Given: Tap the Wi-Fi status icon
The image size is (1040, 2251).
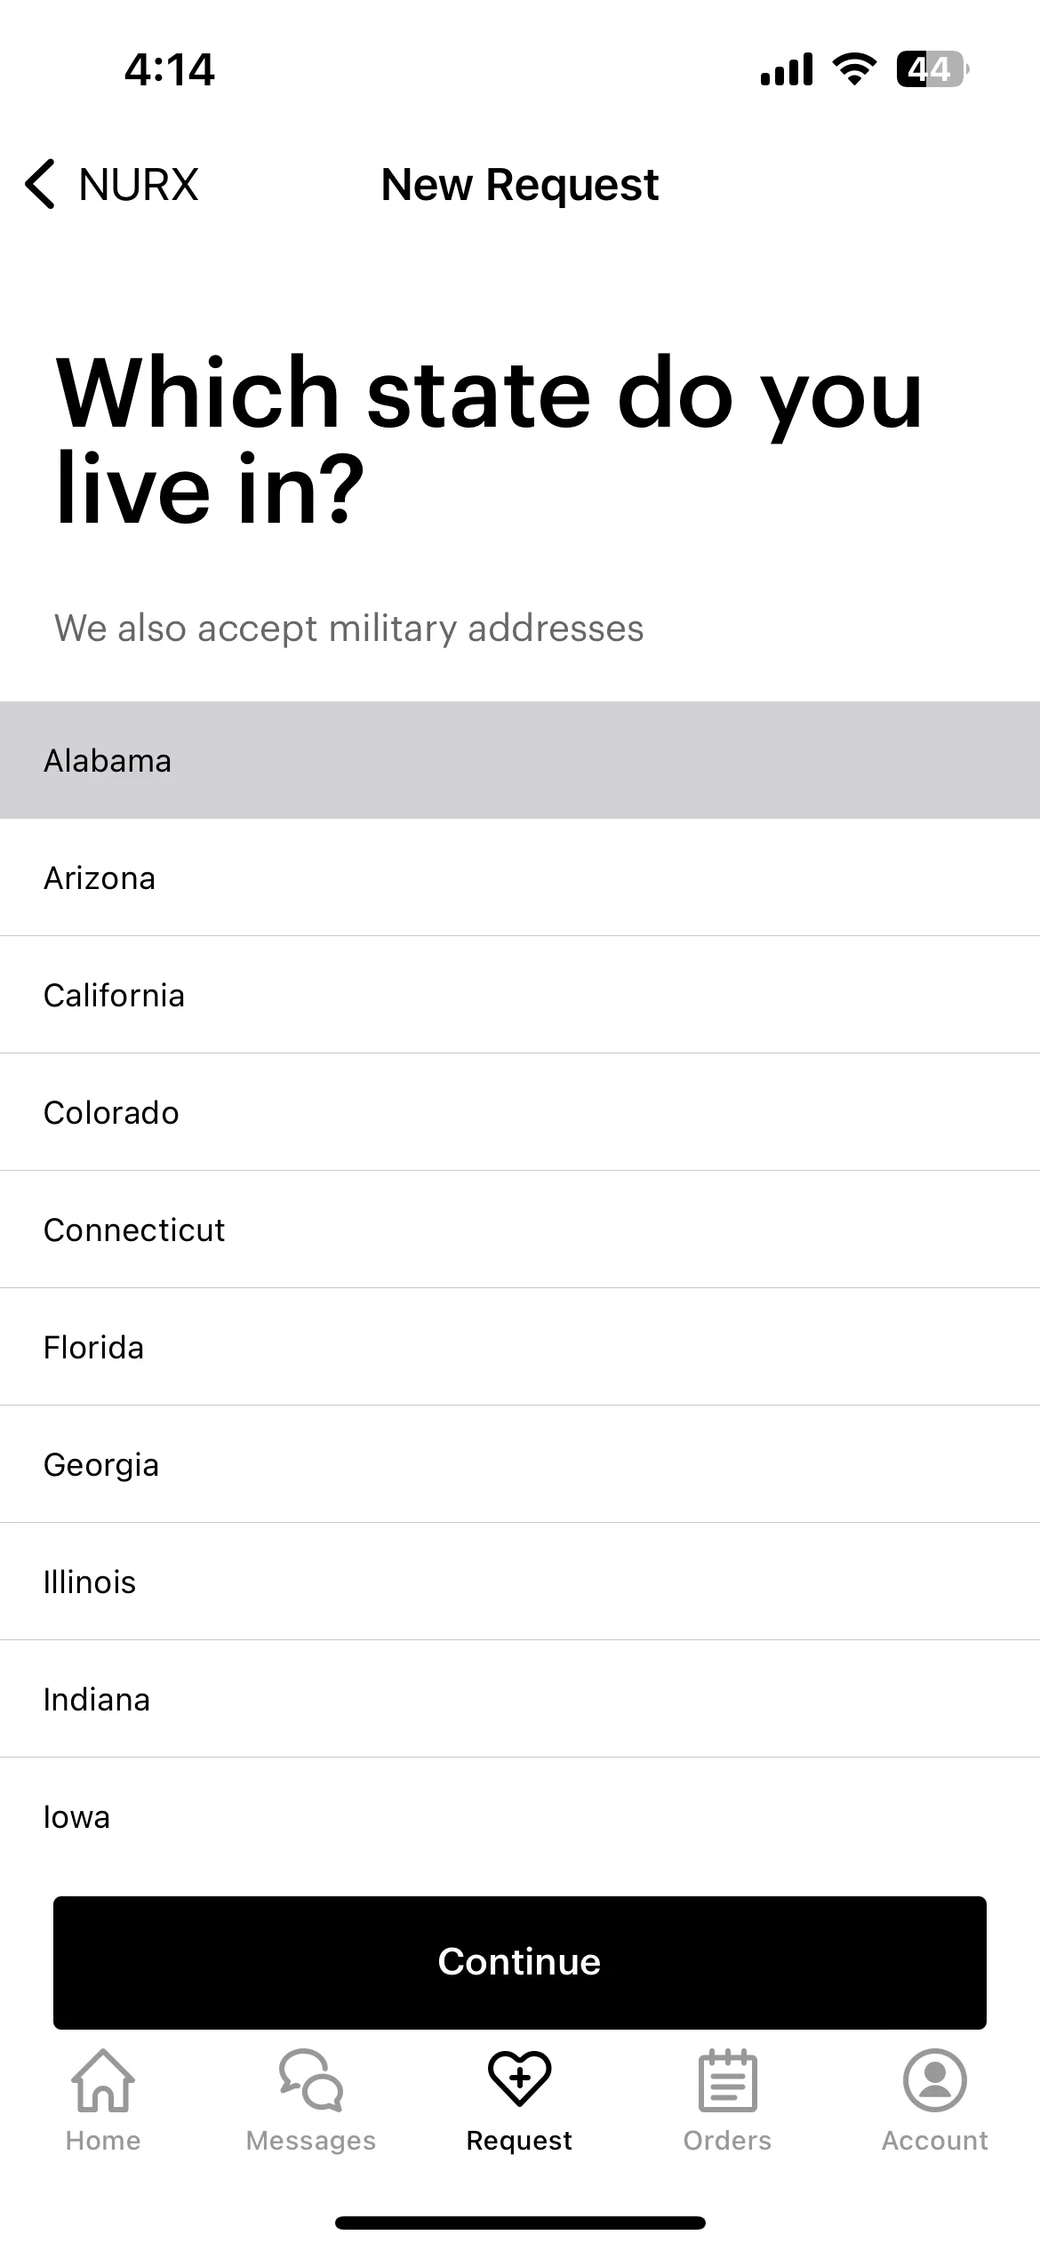Looking at the screenshot, I should tap(854, 69).
